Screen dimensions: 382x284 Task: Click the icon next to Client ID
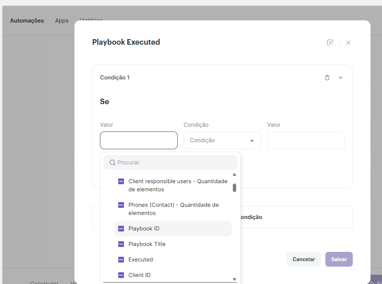(121, 275)
